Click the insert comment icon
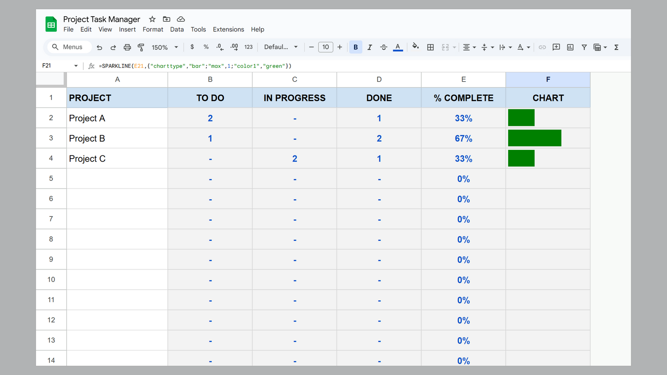This screenshot has width=667, height=375. click(x=556, y=47)
